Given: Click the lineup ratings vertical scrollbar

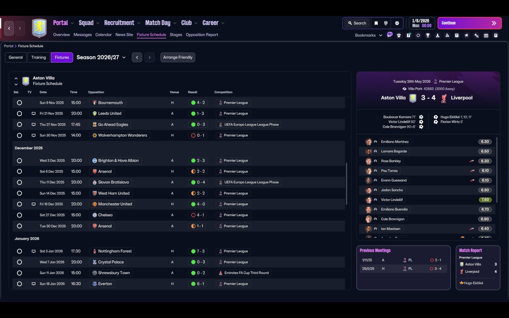Looking at the screenshot, I should pos(497,170).
